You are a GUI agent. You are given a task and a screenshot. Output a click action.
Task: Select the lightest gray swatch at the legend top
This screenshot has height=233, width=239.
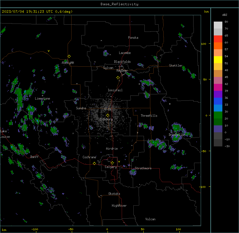click(218, 25)
